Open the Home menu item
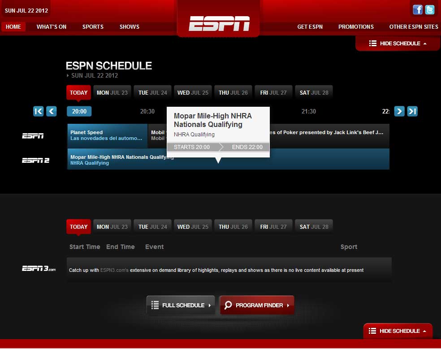Screen dimensions: 441x349 (13, 27)
